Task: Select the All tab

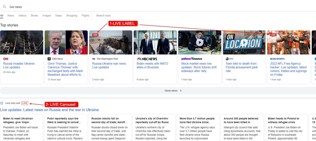Action: coord(2,15)
